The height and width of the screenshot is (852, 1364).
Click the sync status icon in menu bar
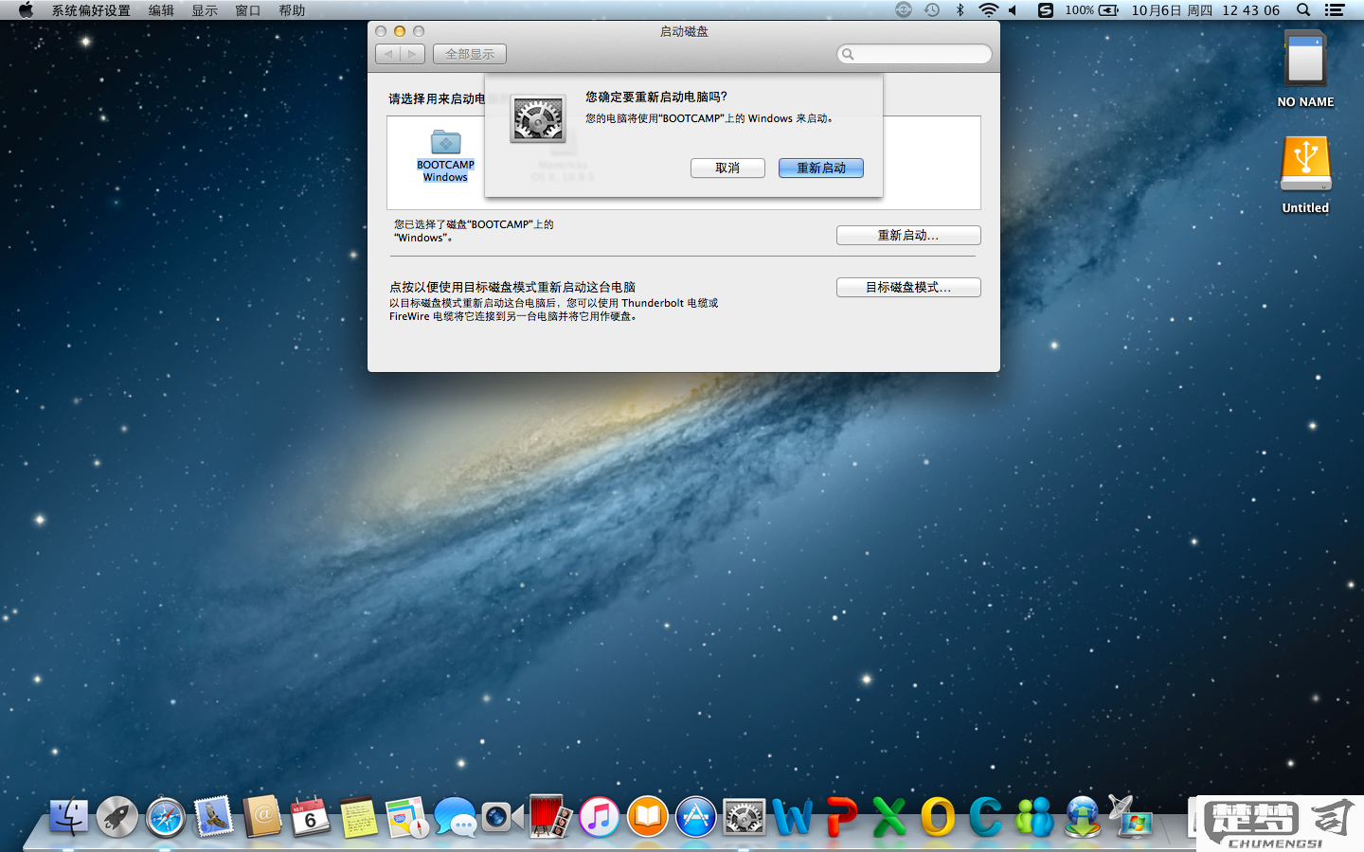click(904, 10)
